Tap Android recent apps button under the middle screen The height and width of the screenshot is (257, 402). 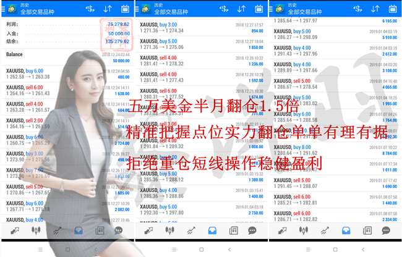click(x=174, y=250)
